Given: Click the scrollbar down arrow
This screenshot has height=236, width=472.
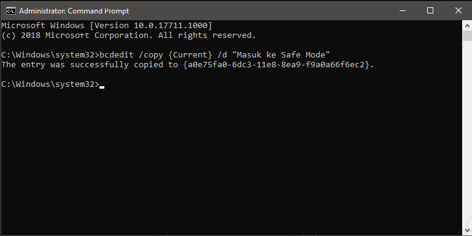Looking at the screenshot, I should (467, 230).
